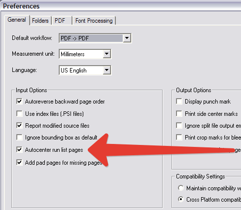Select Maintain compatibility radio button

[181, 188]
